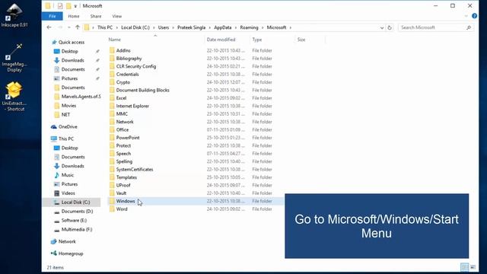Click the Back navigation arrow
The image size is (487, 274).
tap(49, 27)
